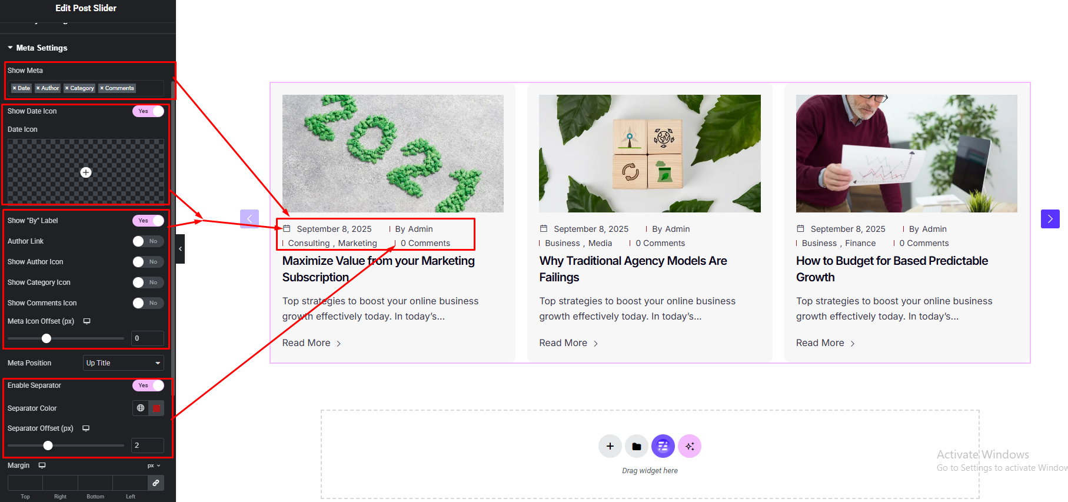Viewport: 1068px width, 502px height.
Task: Click the Margin link values icon
Action: [x=155, y=483]
